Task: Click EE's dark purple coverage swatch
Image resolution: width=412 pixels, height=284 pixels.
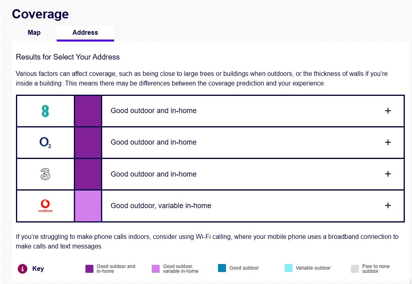Action: (x=88, y=111)
